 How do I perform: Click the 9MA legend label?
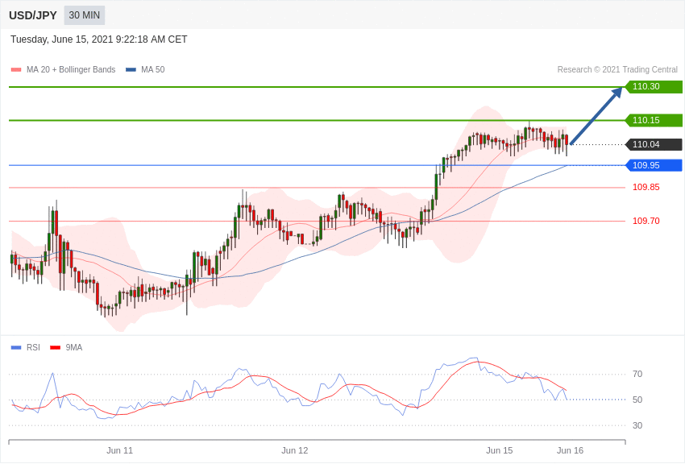tap(74, 347)
